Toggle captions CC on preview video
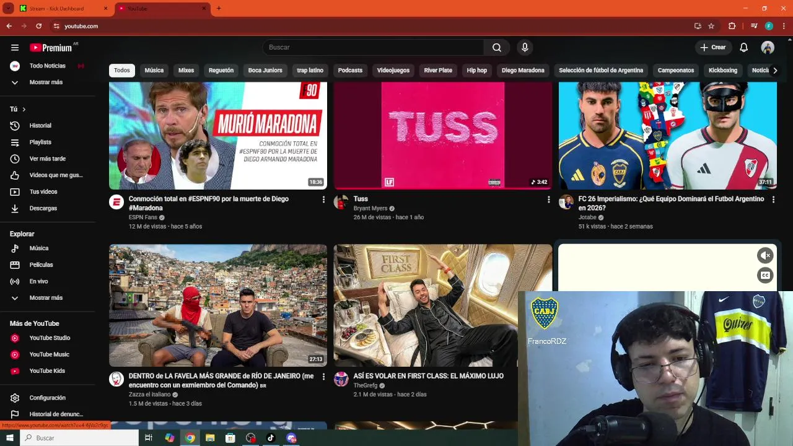The image size is (793, 446). click(x=765, y=276)
